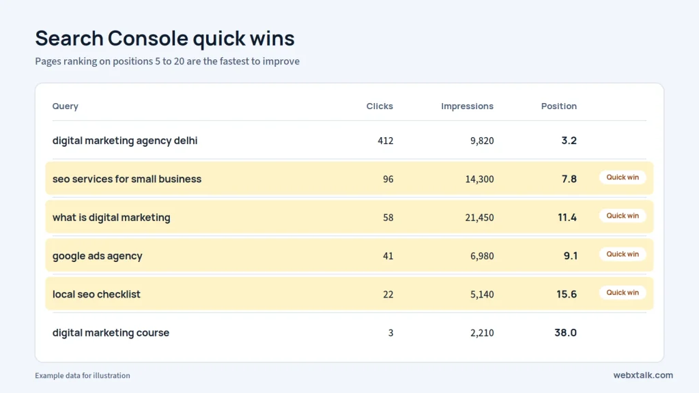This screenshot has width=699, height=393.
Task: Click the Quick win badge for local seo checklist
Action: pos(623,292)
